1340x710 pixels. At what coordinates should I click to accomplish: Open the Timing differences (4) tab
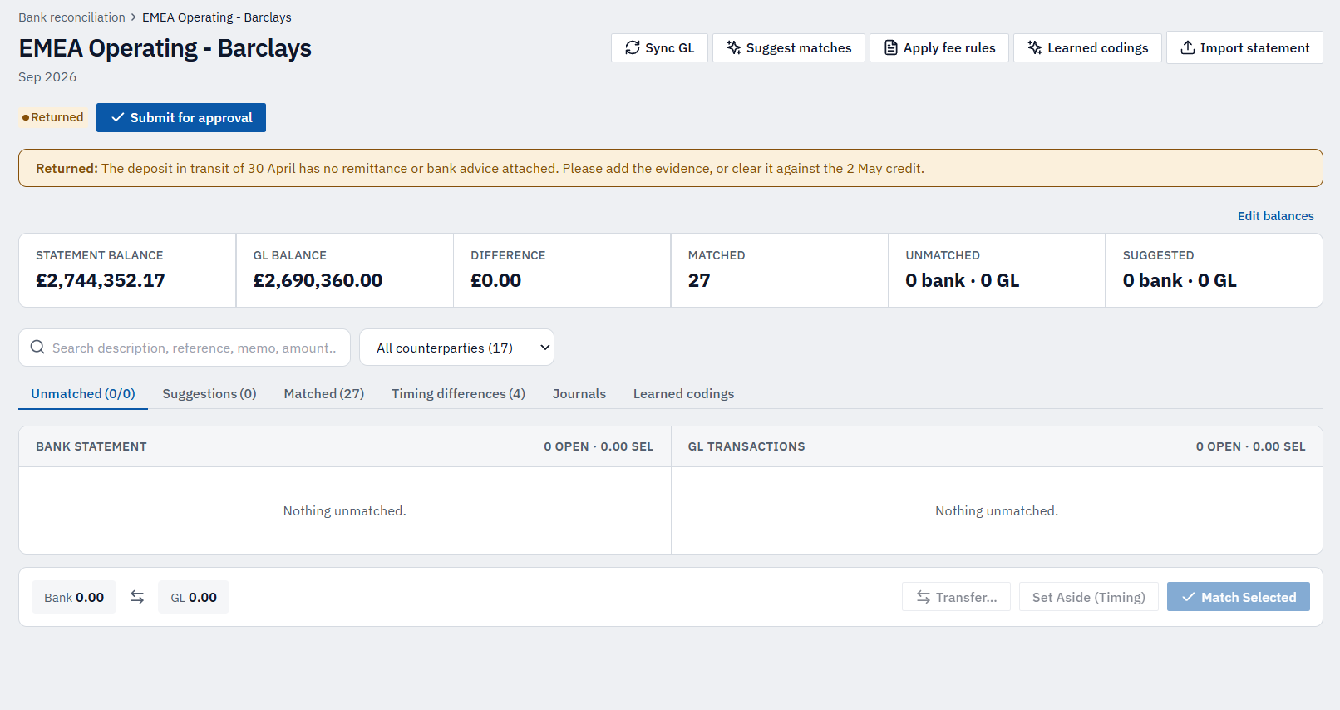click(458, 393)
